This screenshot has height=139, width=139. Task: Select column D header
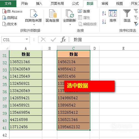pos(95,48)
